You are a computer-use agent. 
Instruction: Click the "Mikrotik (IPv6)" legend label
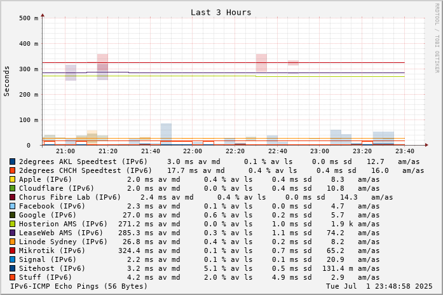click(x=52, y=250)
